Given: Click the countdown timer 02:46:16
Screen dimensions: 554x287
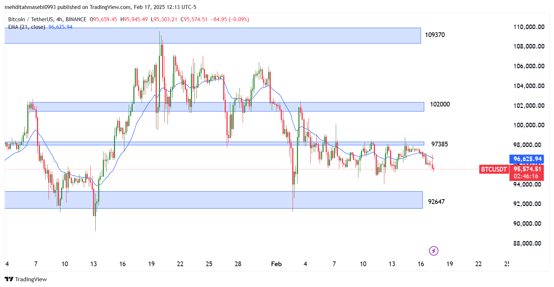Looking at the screenshot, I should tap(526, 176).
